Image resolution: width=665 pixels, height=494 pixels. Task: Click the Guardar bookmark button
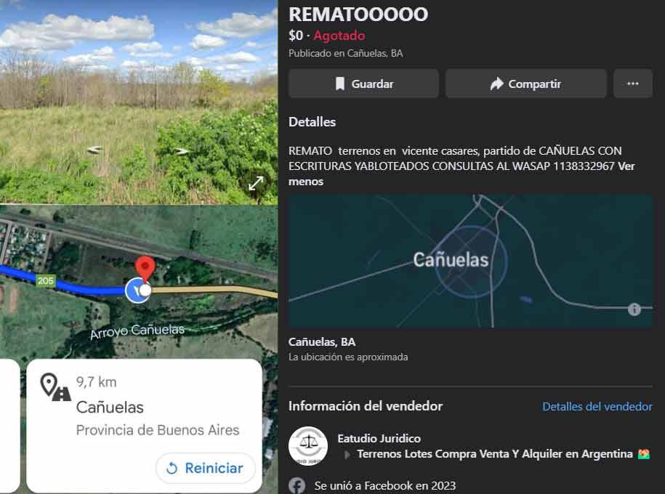click(x=363, y=84)
